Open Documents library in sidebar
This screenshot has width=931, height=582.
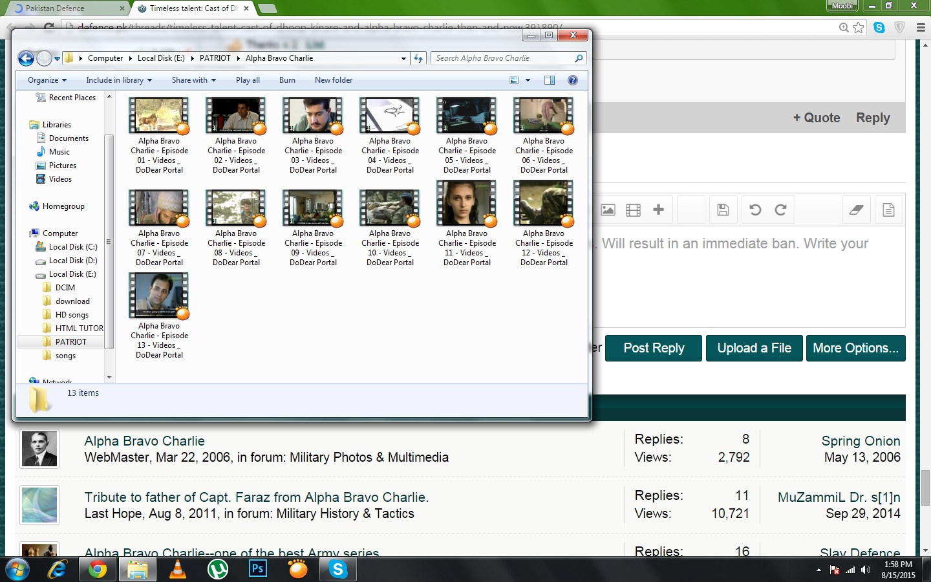62,138
